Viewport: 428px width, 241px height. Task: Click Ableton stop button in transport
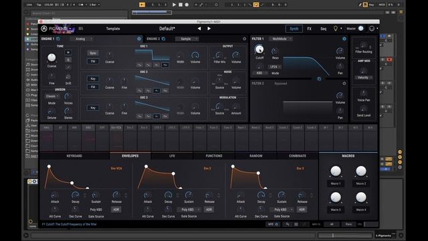[181, 5]
